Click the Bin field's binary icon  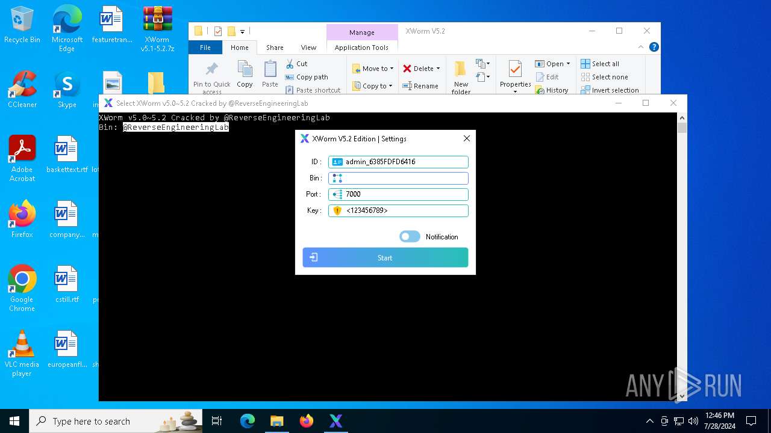[x=337, y=178]
